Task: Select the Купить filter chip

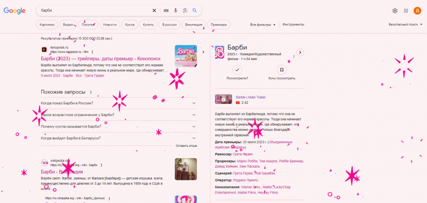Action: (x=148, y=25)
